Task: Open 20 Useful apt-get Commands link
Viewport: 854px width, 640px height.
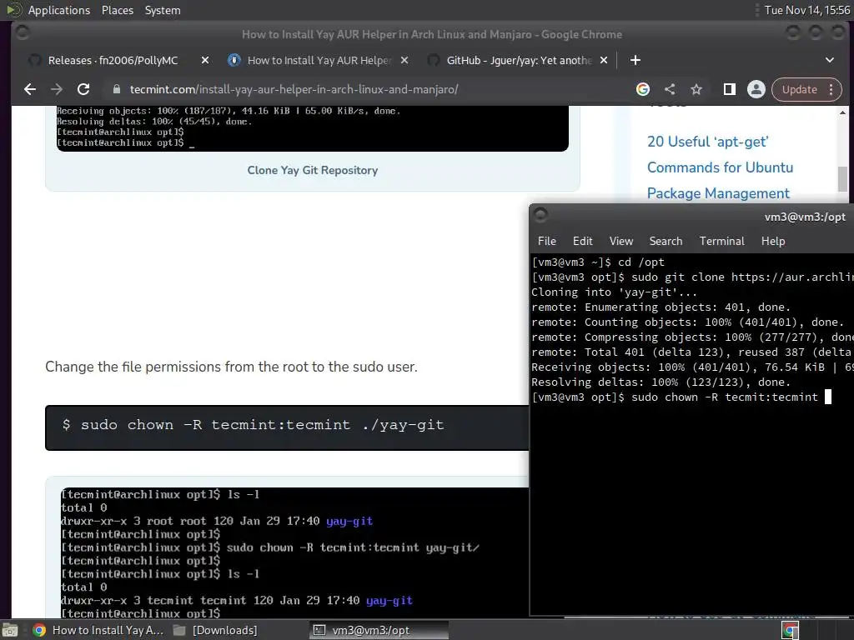Action: point(720,167)
